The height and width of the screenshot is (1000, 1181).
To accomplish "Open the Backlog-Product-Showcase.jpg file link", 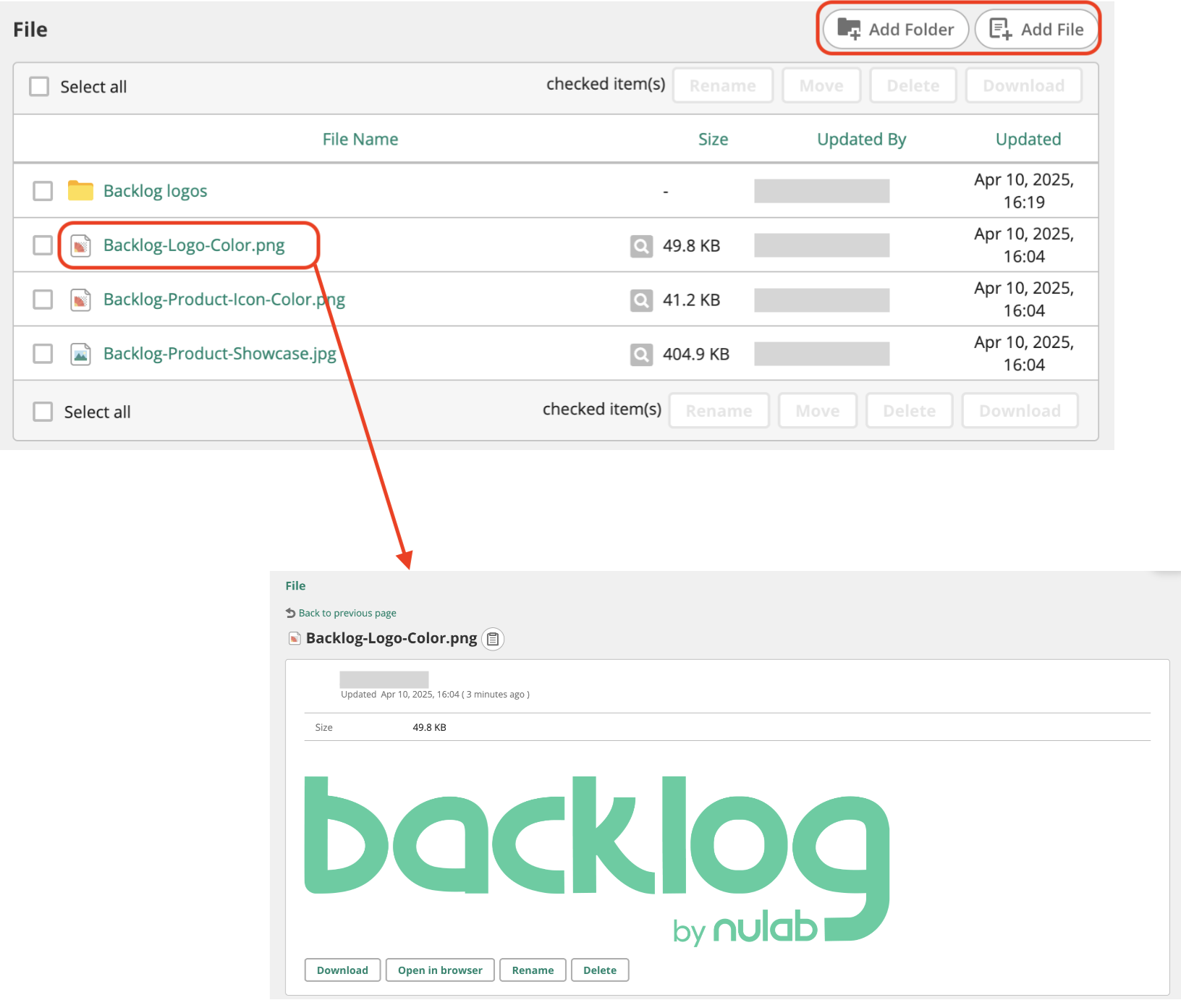I will pyautogui.click(x=220, y=354).
